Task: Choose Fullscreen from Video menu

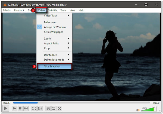Action: pos(50,22)
